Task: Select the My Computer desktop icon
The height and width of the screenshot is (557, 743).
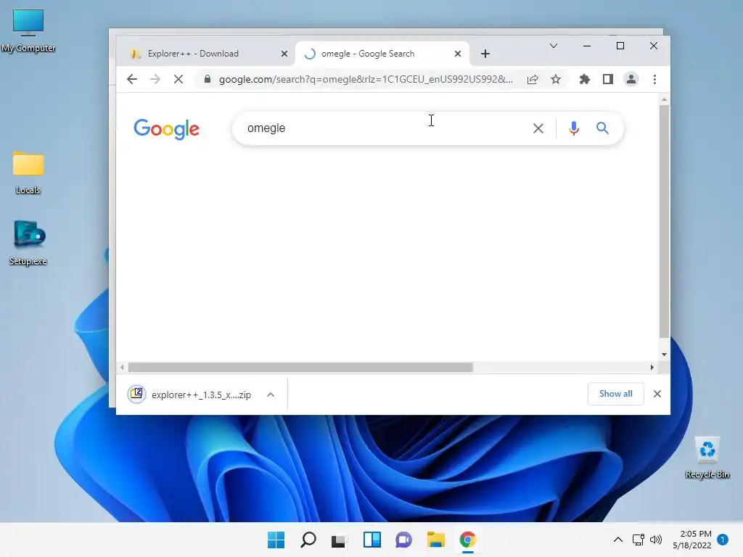Action: tap(28, 30)
